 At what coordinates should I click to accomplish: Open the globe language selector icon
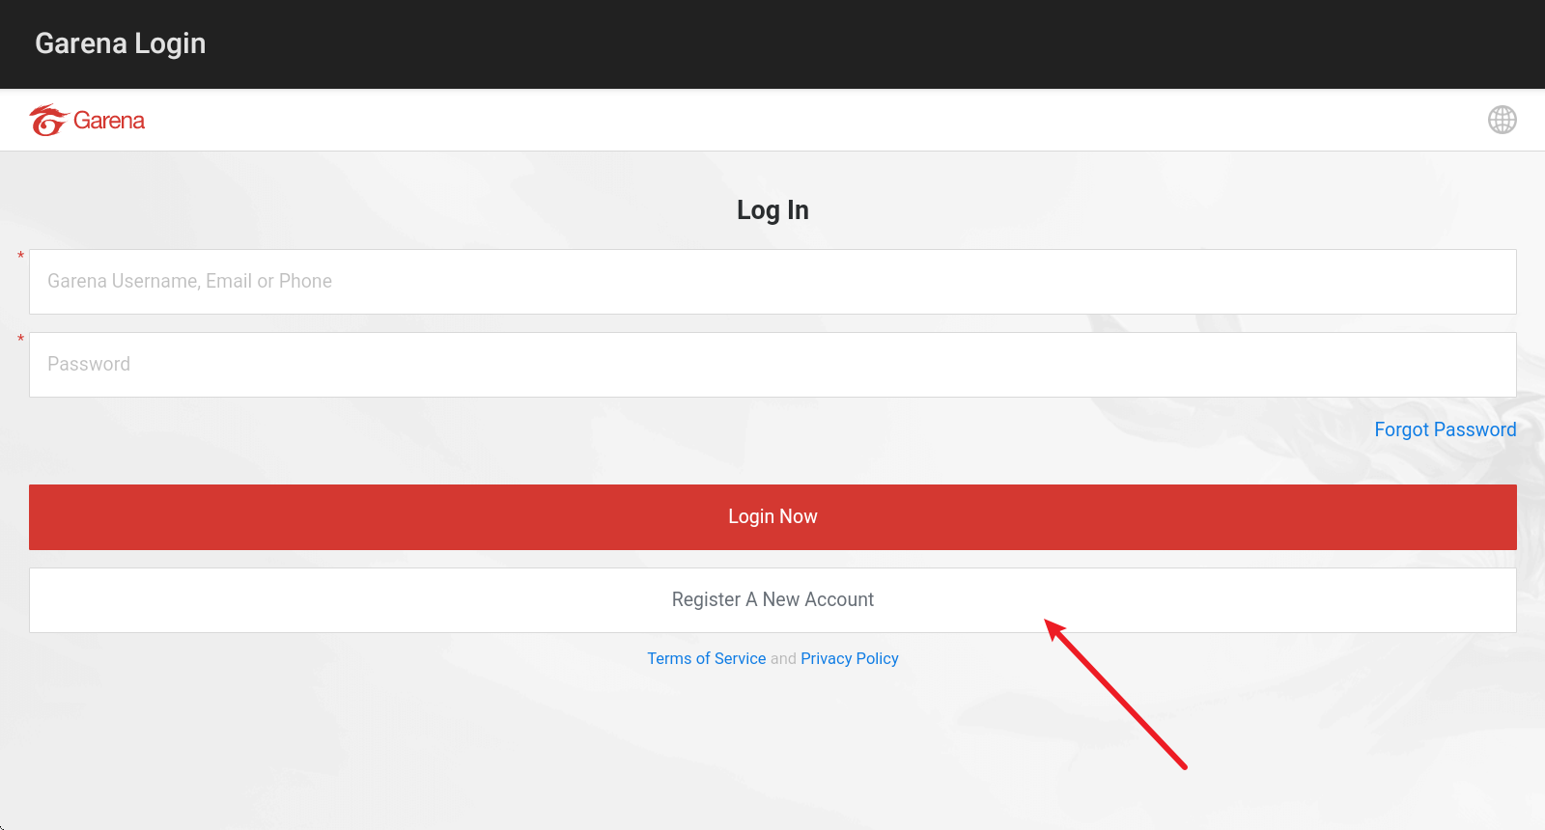click(x=1502, y=120)
